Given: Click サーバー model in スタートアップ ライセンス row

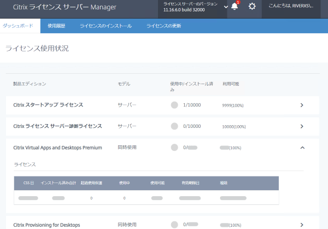Looking at the screenshot, I should (127, 105).
